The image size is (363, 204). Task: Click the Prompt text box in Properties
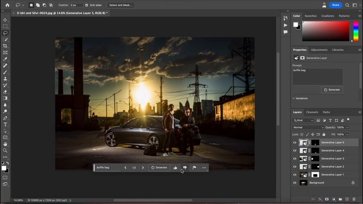318,76
